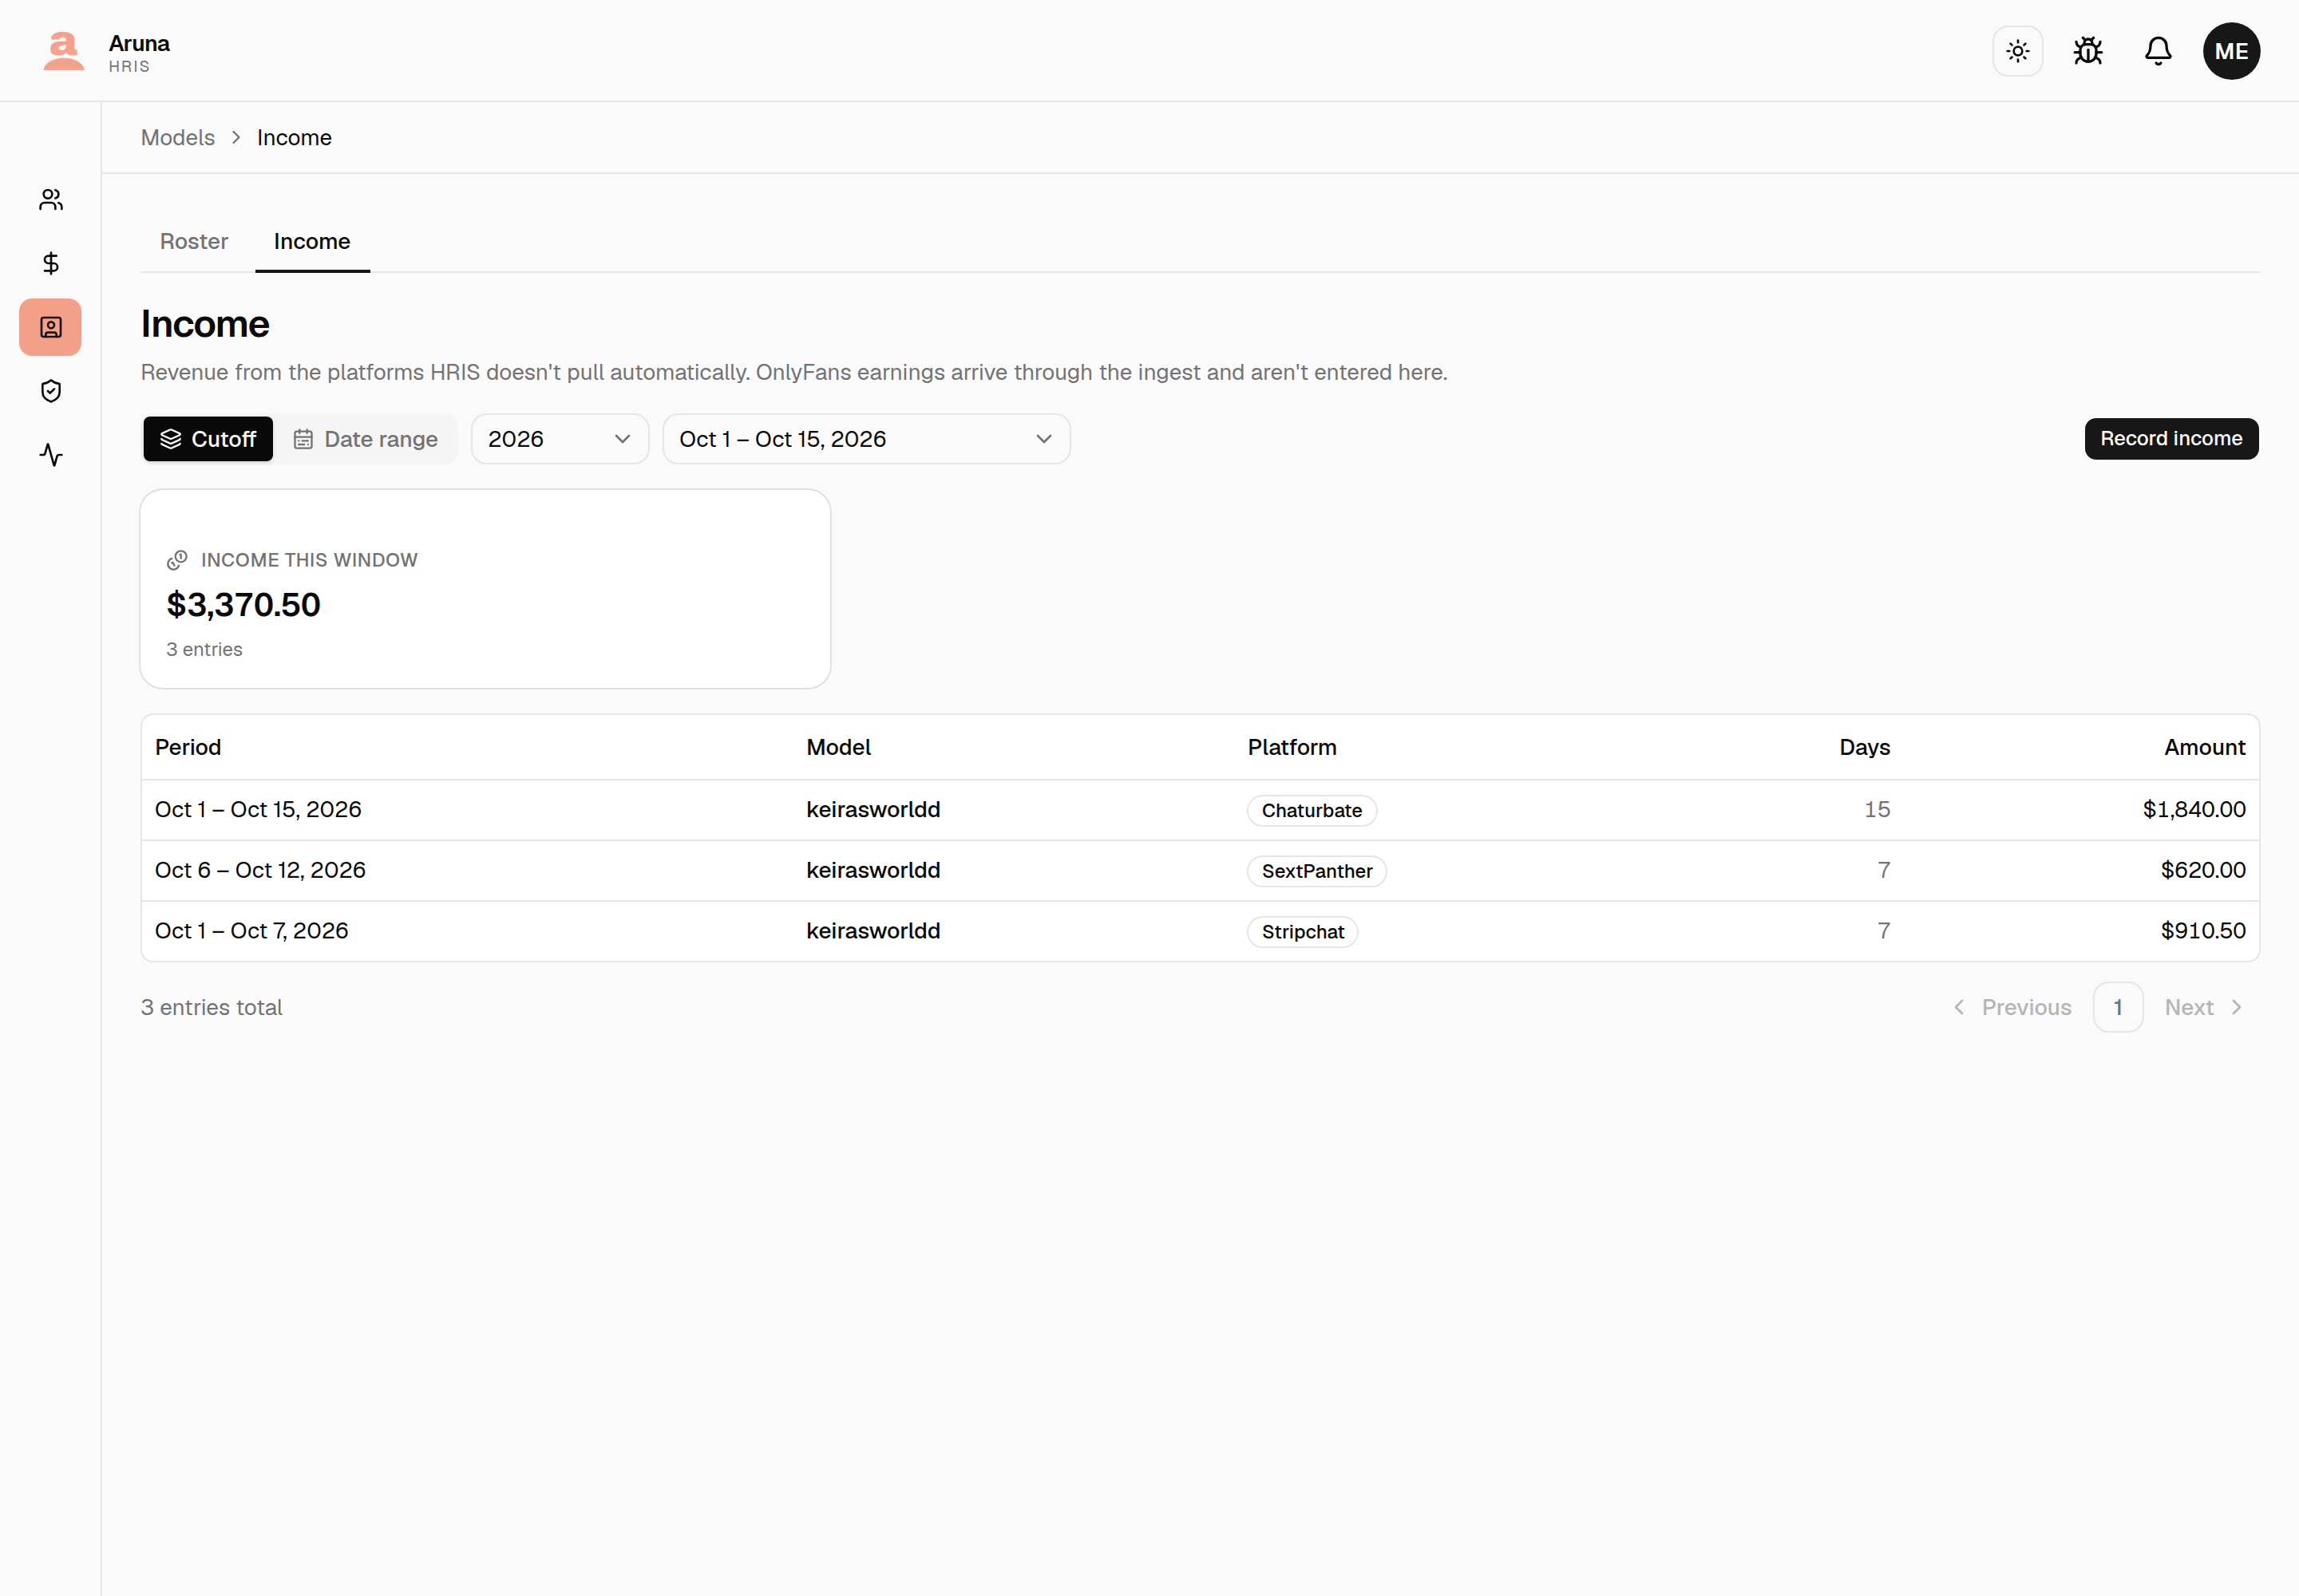2299x1596 pixels.
Task: Open the ME user avatar menu
Action: pos(2231,51)
